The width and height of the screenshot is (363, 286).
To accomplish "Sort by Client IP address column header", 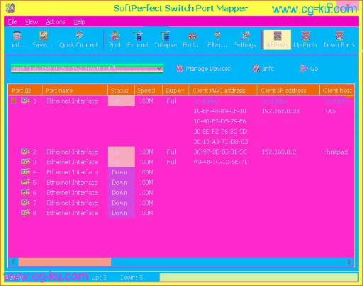I will [288, 91].
